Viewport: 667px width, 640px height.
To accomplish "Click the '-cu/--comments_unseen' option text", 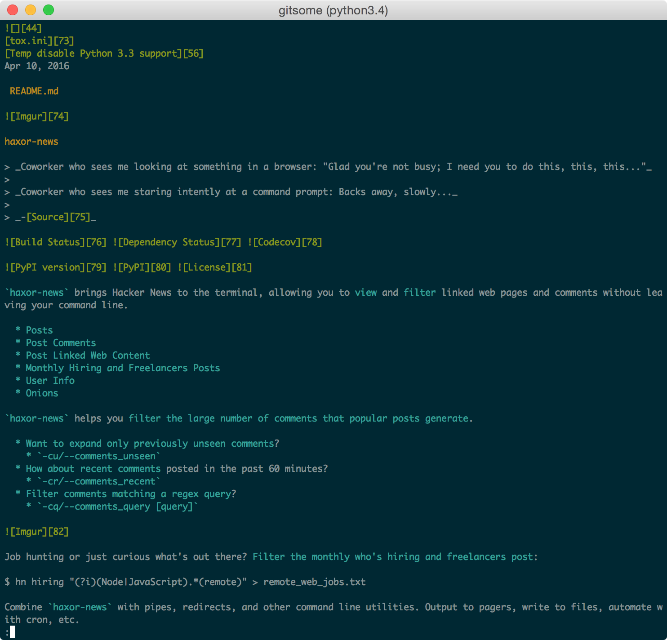I will click(x=99, y=456).
